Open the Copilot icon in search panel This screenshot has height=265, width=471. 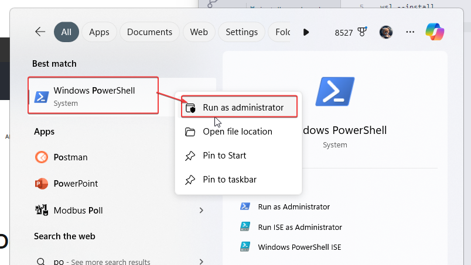pos(435,32)
